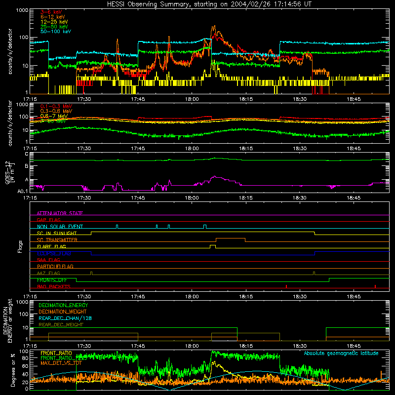Click 18:30 tick under the Flags panel
Image resolution: width=395 pixels, height=395 pixels.
[300, 297]
